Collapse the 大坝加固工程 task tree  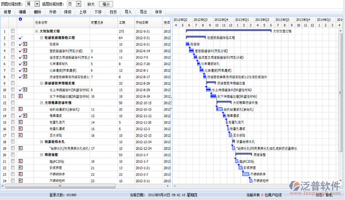click(36, 32)
